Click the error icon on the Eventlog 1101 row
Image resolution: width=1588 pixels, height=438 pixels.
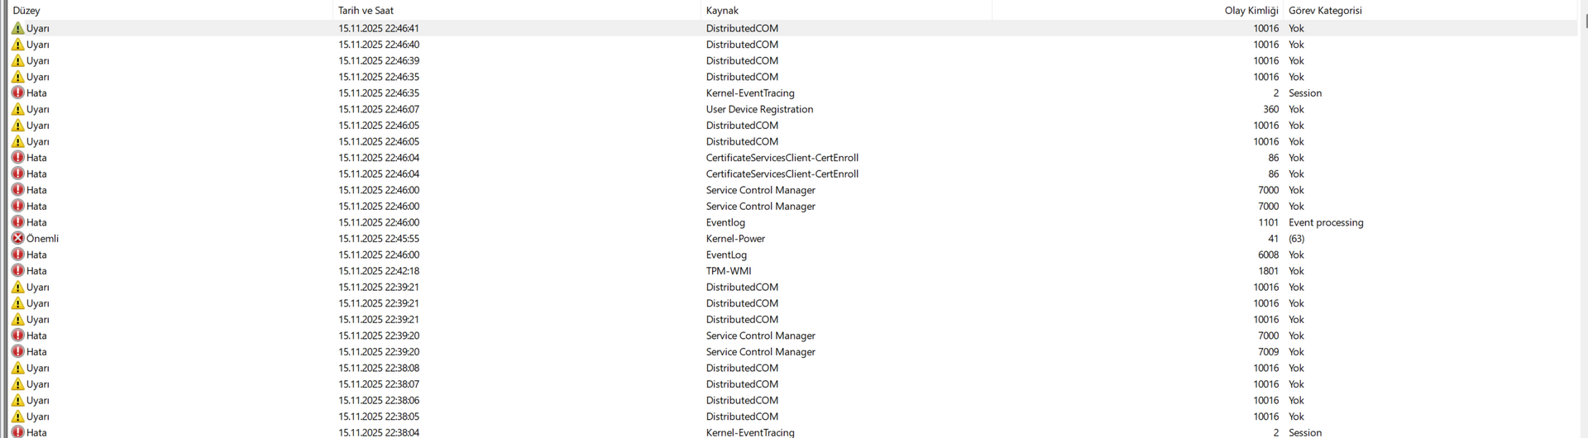pyautogui.click(x=17, y=222)
